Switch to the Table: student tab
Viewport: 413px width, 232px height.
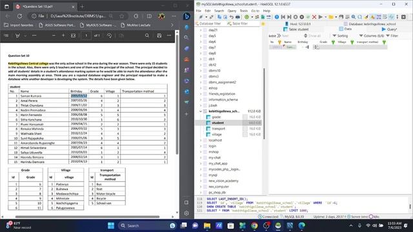coord(296,29)
